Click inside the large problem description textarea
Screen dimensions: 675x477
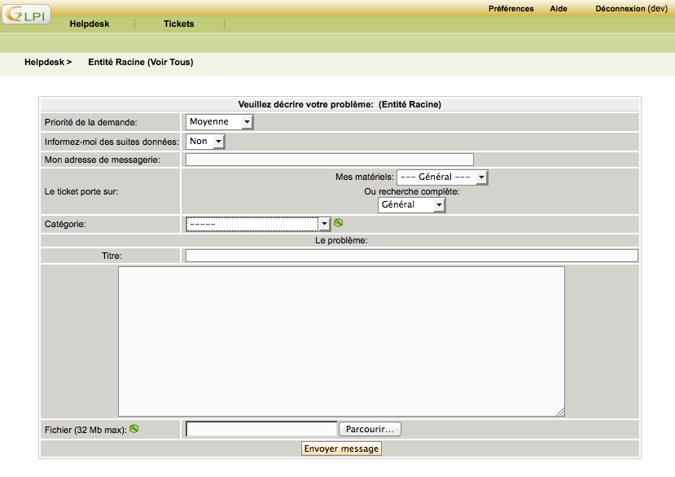tap(341, 341)
